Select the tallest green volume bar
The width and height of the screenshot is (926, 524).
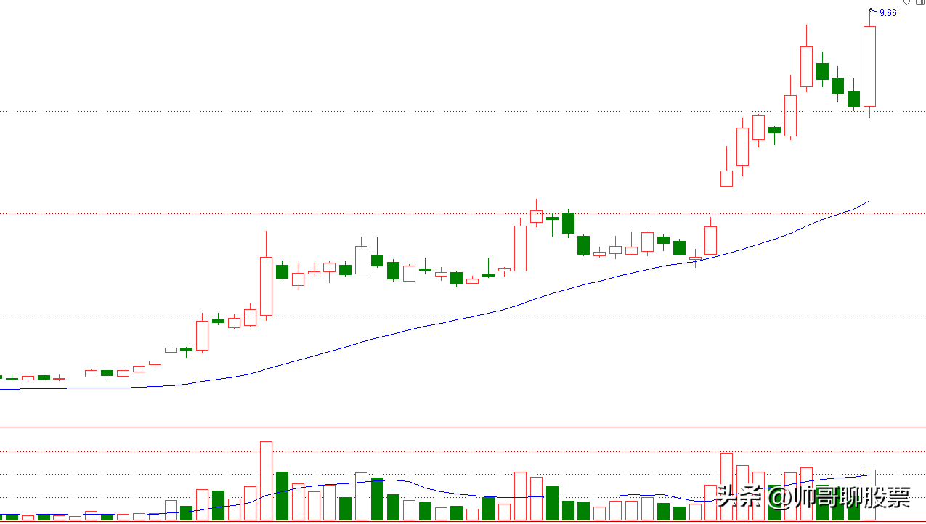pos(282,496)
